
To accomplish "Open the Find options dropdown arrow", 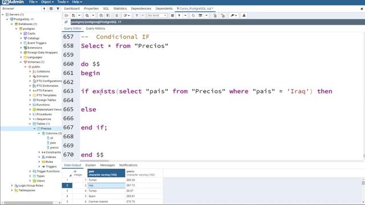I will [x=93, y=15].
